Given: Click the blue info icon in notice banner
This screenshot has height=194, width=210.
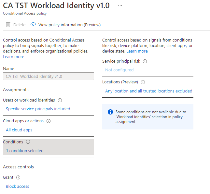Looking at the screenshot, I should [x=110, y=112].
